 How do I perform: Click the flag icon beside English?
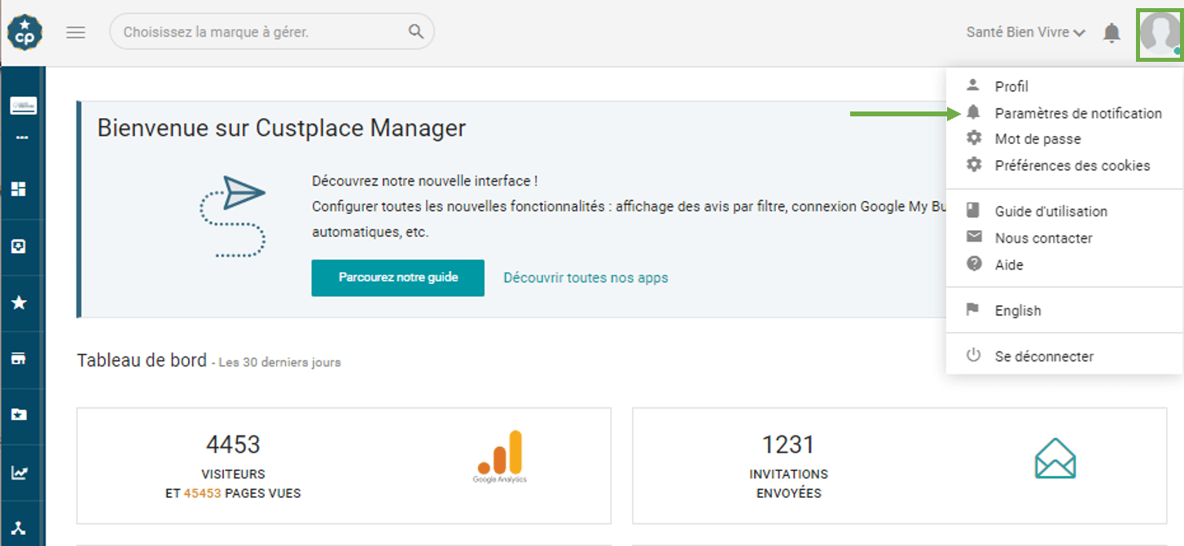[x=973, y=309]
